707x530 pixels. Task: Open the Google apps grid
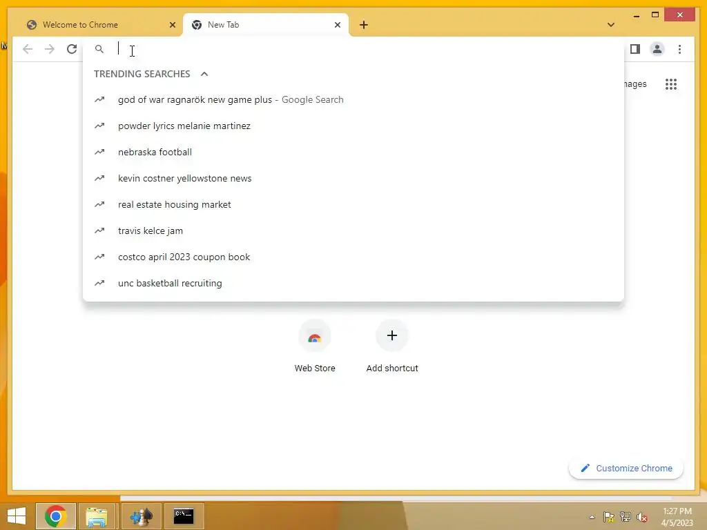[x=671, y=84]
